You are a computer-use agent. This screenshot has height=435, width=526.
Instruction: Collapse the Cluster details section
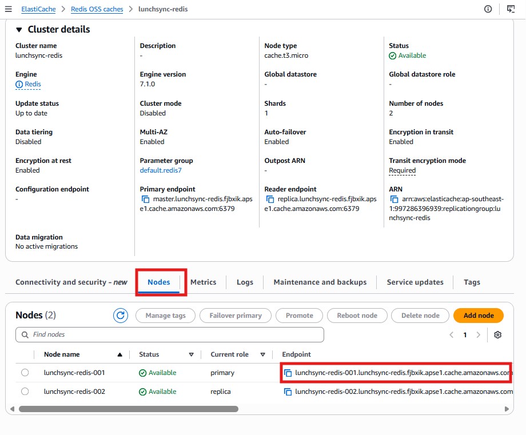pyautogui.click(x=19, y=30)
